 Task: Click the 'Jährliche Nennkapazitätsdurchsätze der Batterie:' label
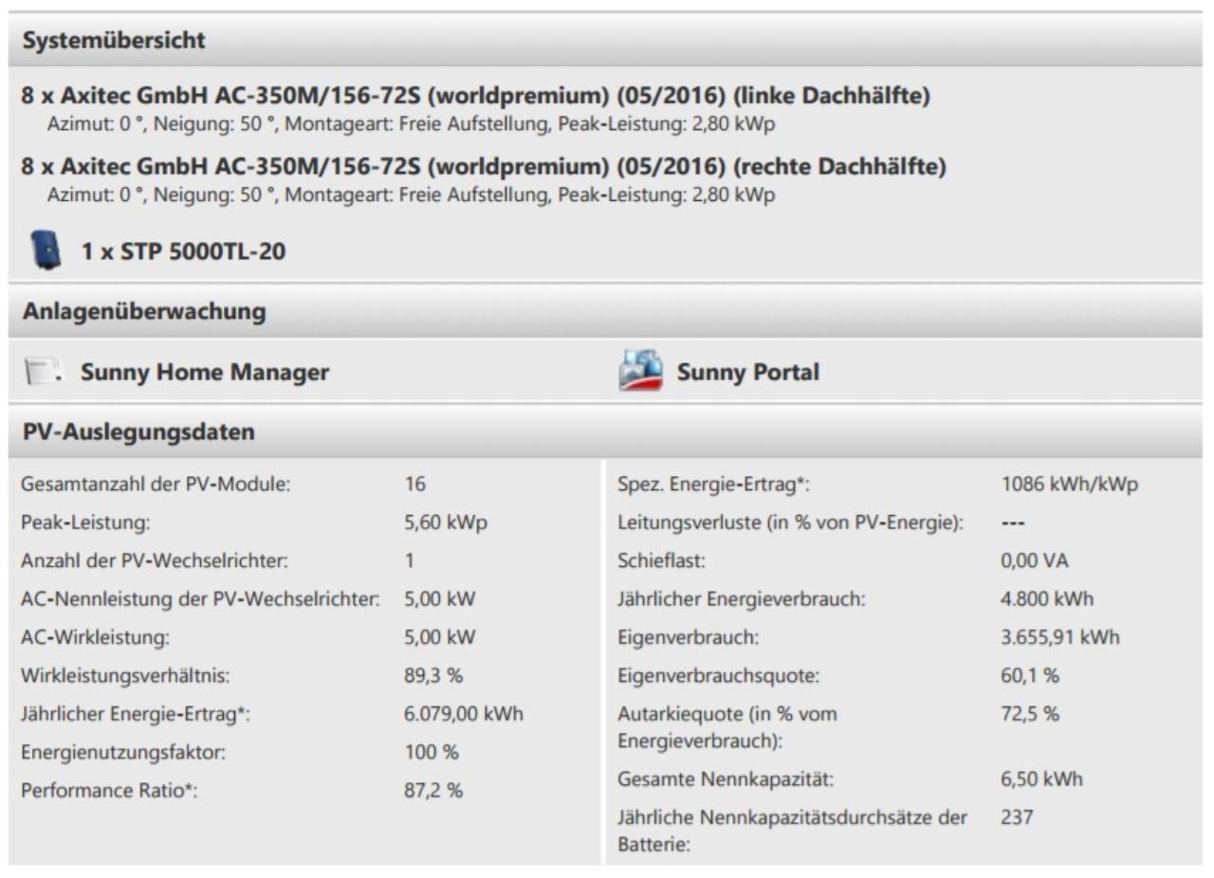(793, 831)
